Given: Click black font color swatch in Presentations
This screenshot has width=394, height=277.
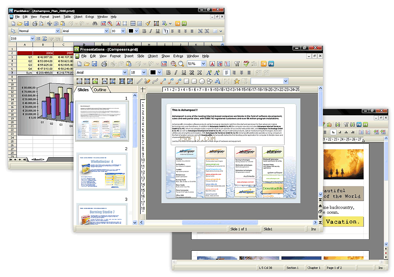Looking at the screenshot, I should pos(153,73).
